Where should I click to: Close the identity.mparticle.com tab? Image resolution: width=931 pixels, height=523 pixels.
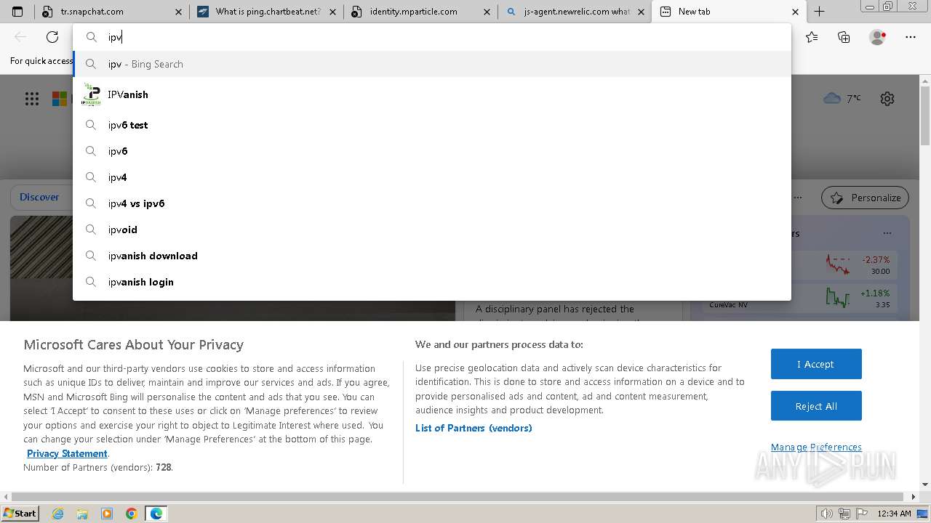487,12
